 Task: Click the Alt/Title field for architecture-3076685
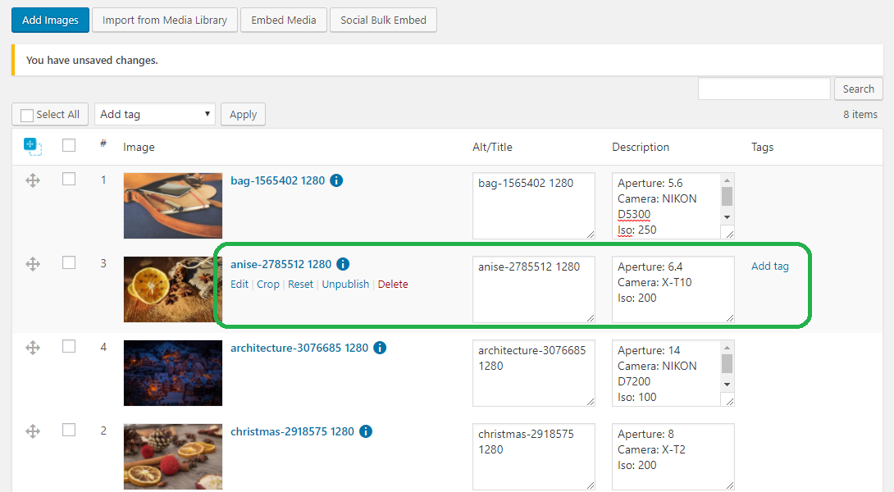click(534, 373)
